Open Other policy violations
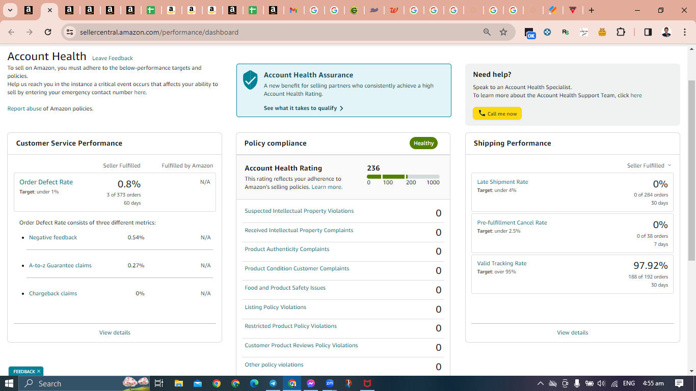696x391 pixels. 274,365
